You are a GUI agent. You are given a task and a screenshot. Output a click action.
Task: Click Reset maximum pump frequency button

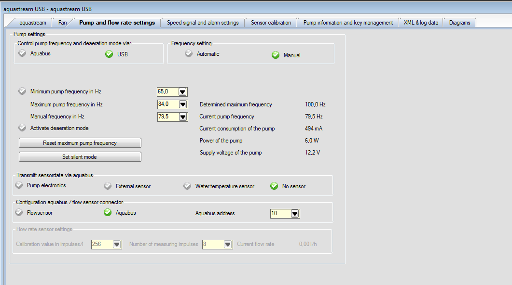(x=80, y=142)
